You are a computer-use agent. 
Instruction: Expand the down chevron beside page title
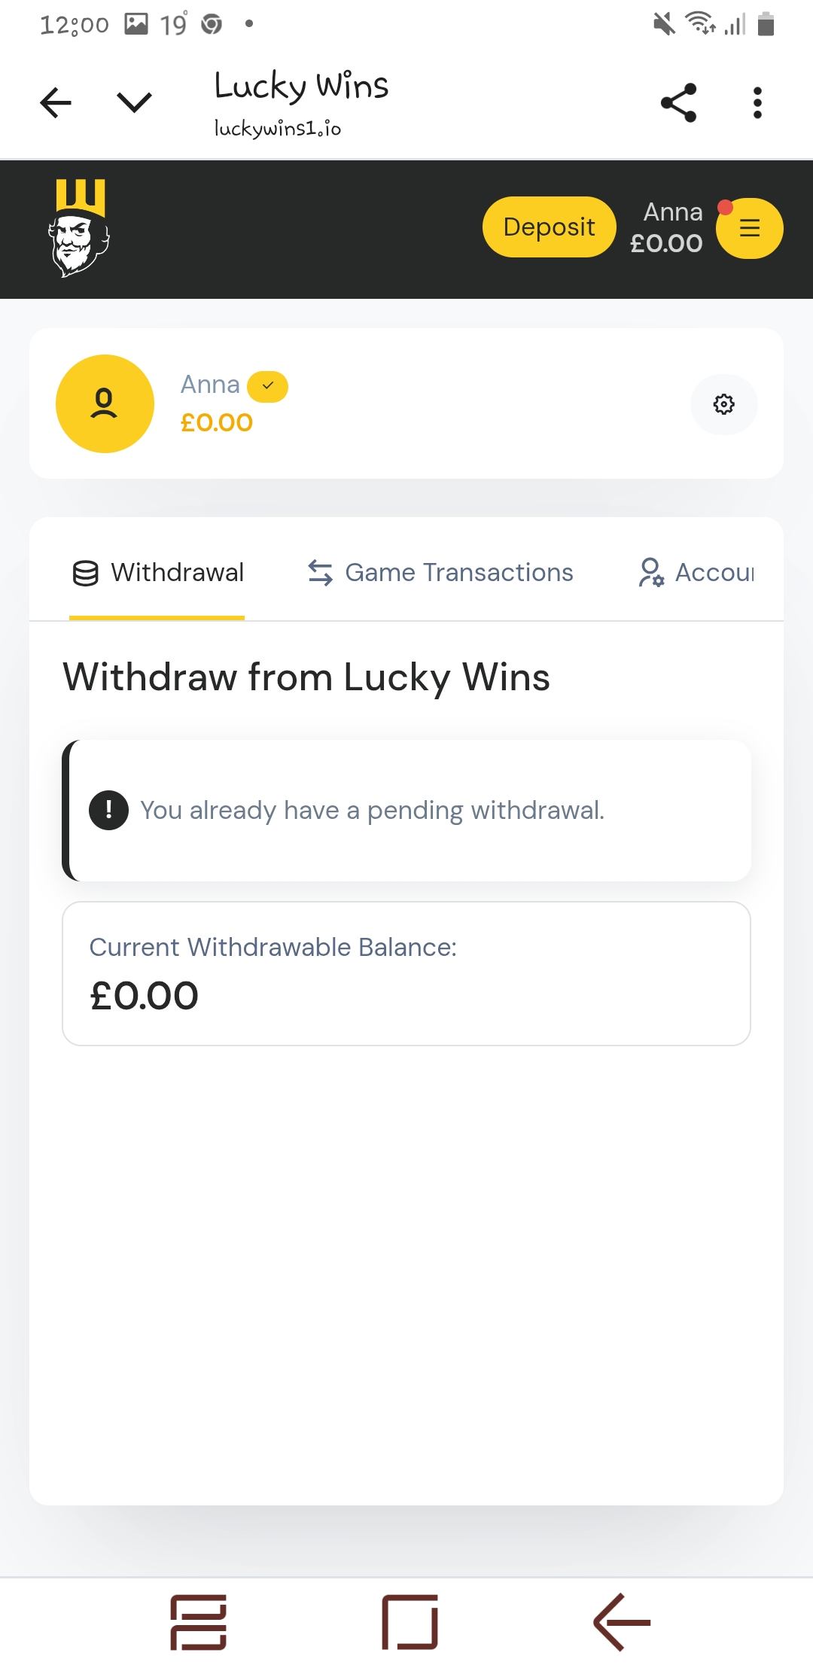pos(135,102)
